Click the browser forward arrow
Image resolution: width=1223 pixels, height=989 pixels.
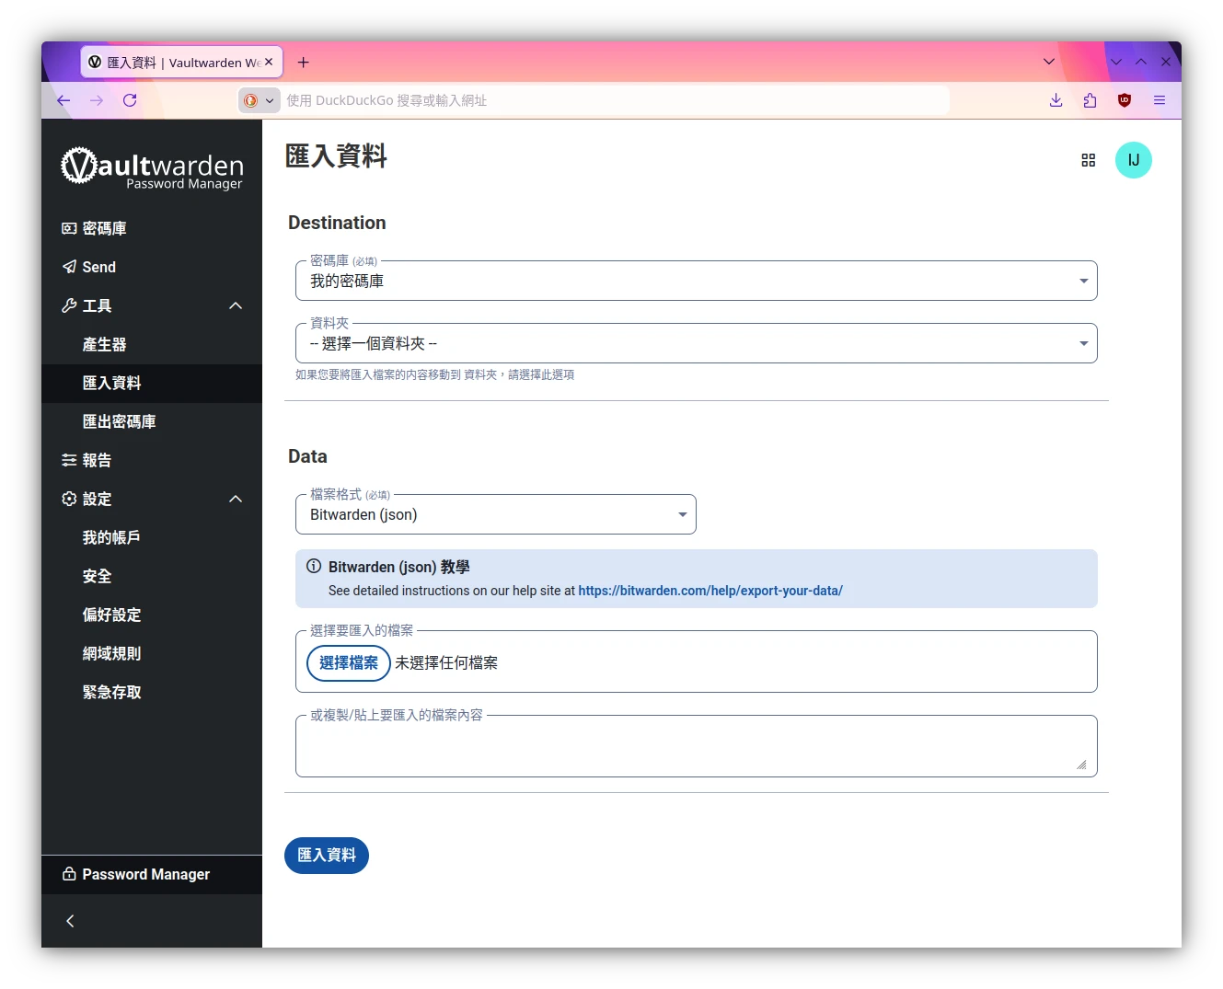click(x=97, y=100)
